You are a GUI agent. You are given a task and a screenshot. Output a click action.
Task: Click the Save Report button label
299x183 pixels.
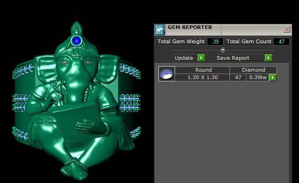click(239, 58)
